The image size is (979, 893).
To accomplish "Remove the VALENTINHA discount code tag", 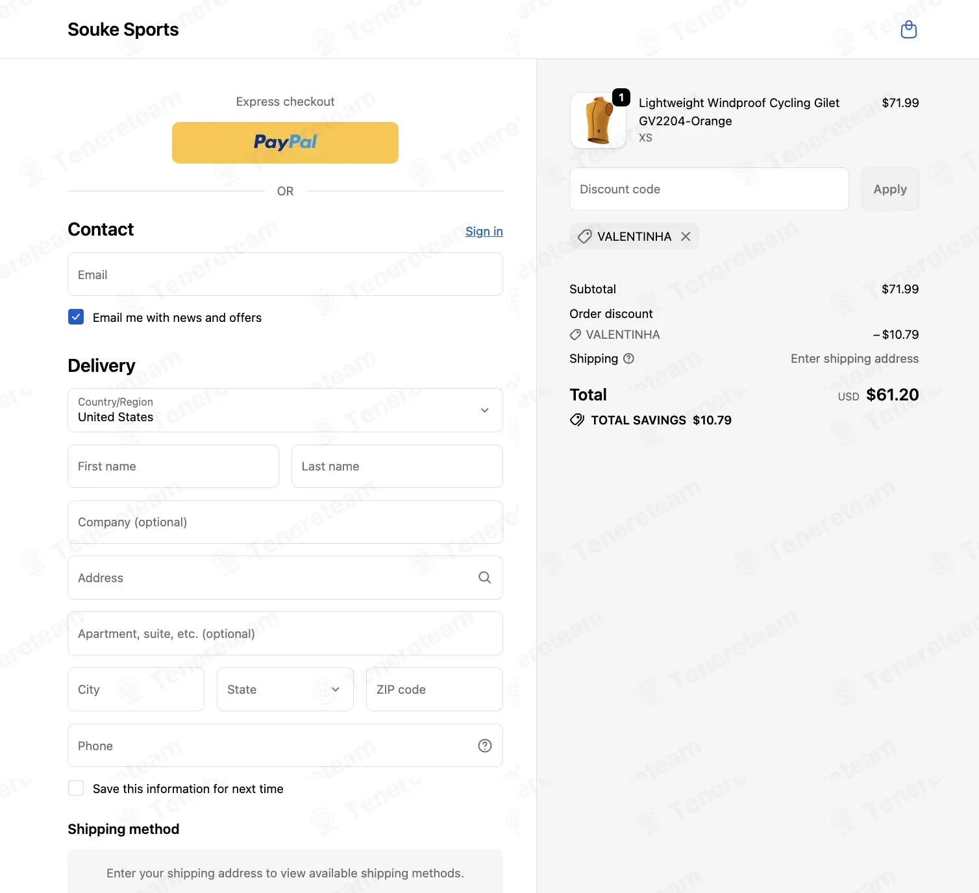I will 686,237.
